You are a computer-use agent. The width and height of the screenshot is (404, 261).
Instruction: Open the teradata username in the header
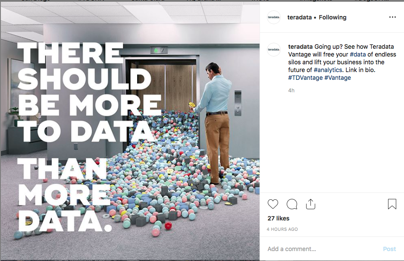point(300,17)
